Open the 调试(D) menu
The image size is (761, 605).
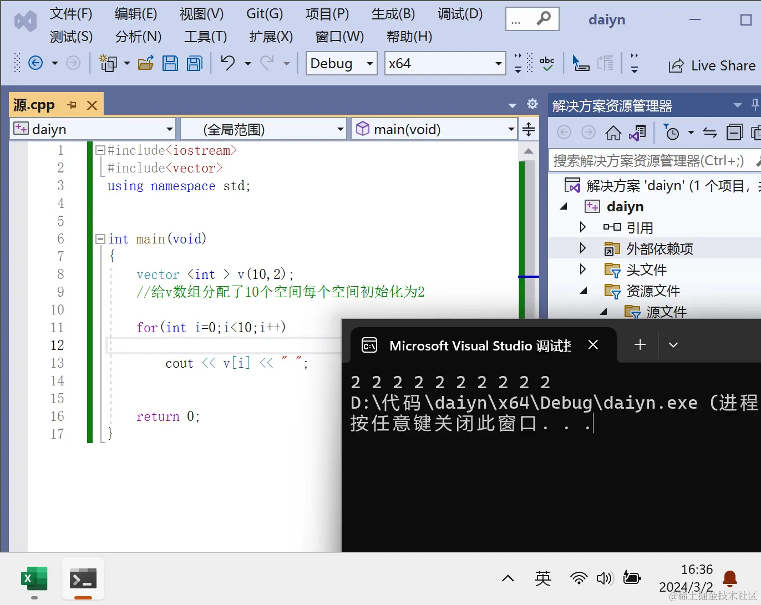(460, 14)
